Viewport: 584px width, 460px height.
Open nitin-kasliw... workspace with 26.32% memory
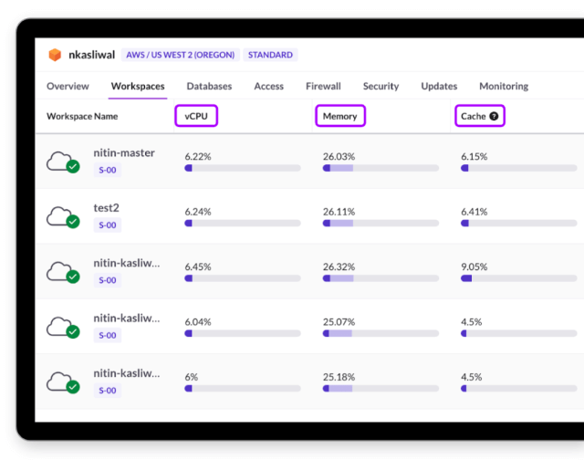pos(127,263)
